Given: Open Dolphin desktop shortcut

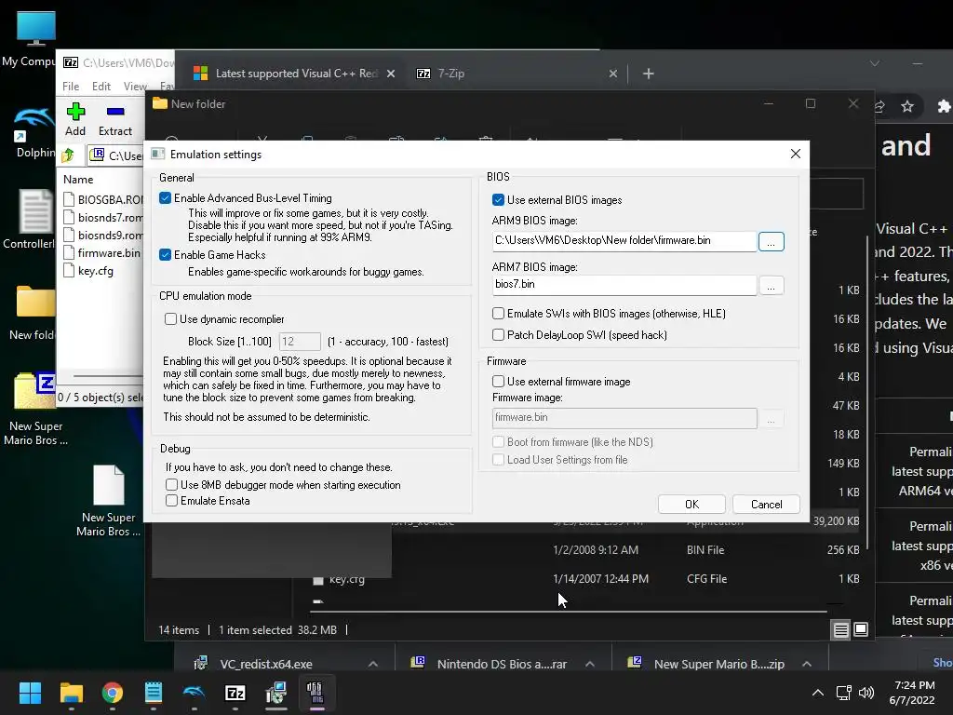Looking at the screenshot, I should [34, 132].
